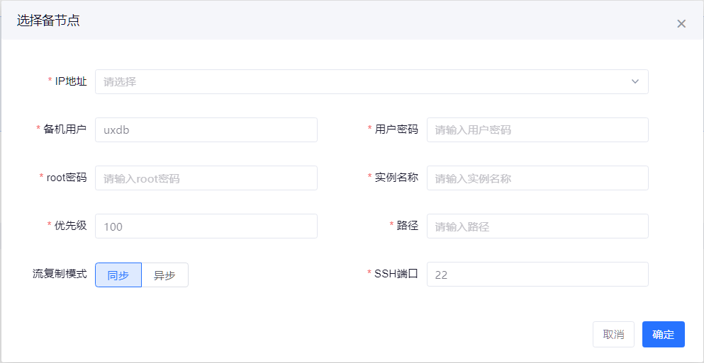Click the 用户密码 password input
Screen dimensions: 704x363
[x=537, y=129]
